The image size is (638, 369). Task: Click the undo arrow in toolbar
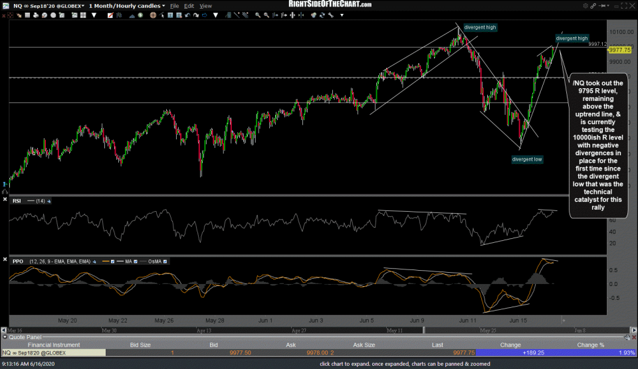[x=187, y=15]
